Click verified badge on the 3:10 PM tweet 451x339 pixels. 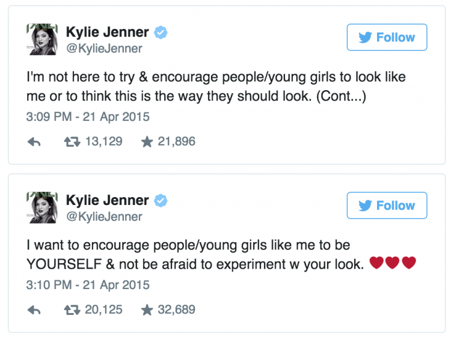pos(160,201)
